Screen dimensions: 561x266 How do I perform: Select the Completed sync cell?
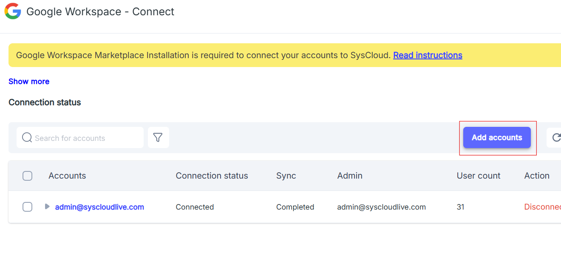(295, 207)
